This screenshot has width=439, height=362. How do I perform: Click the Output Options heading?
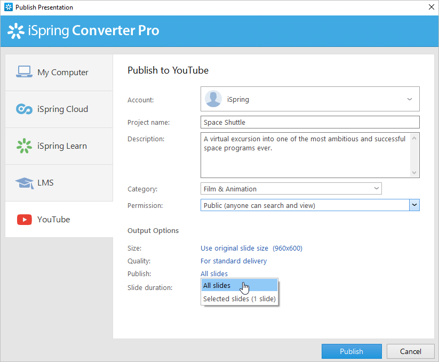[x=153, y=230]
